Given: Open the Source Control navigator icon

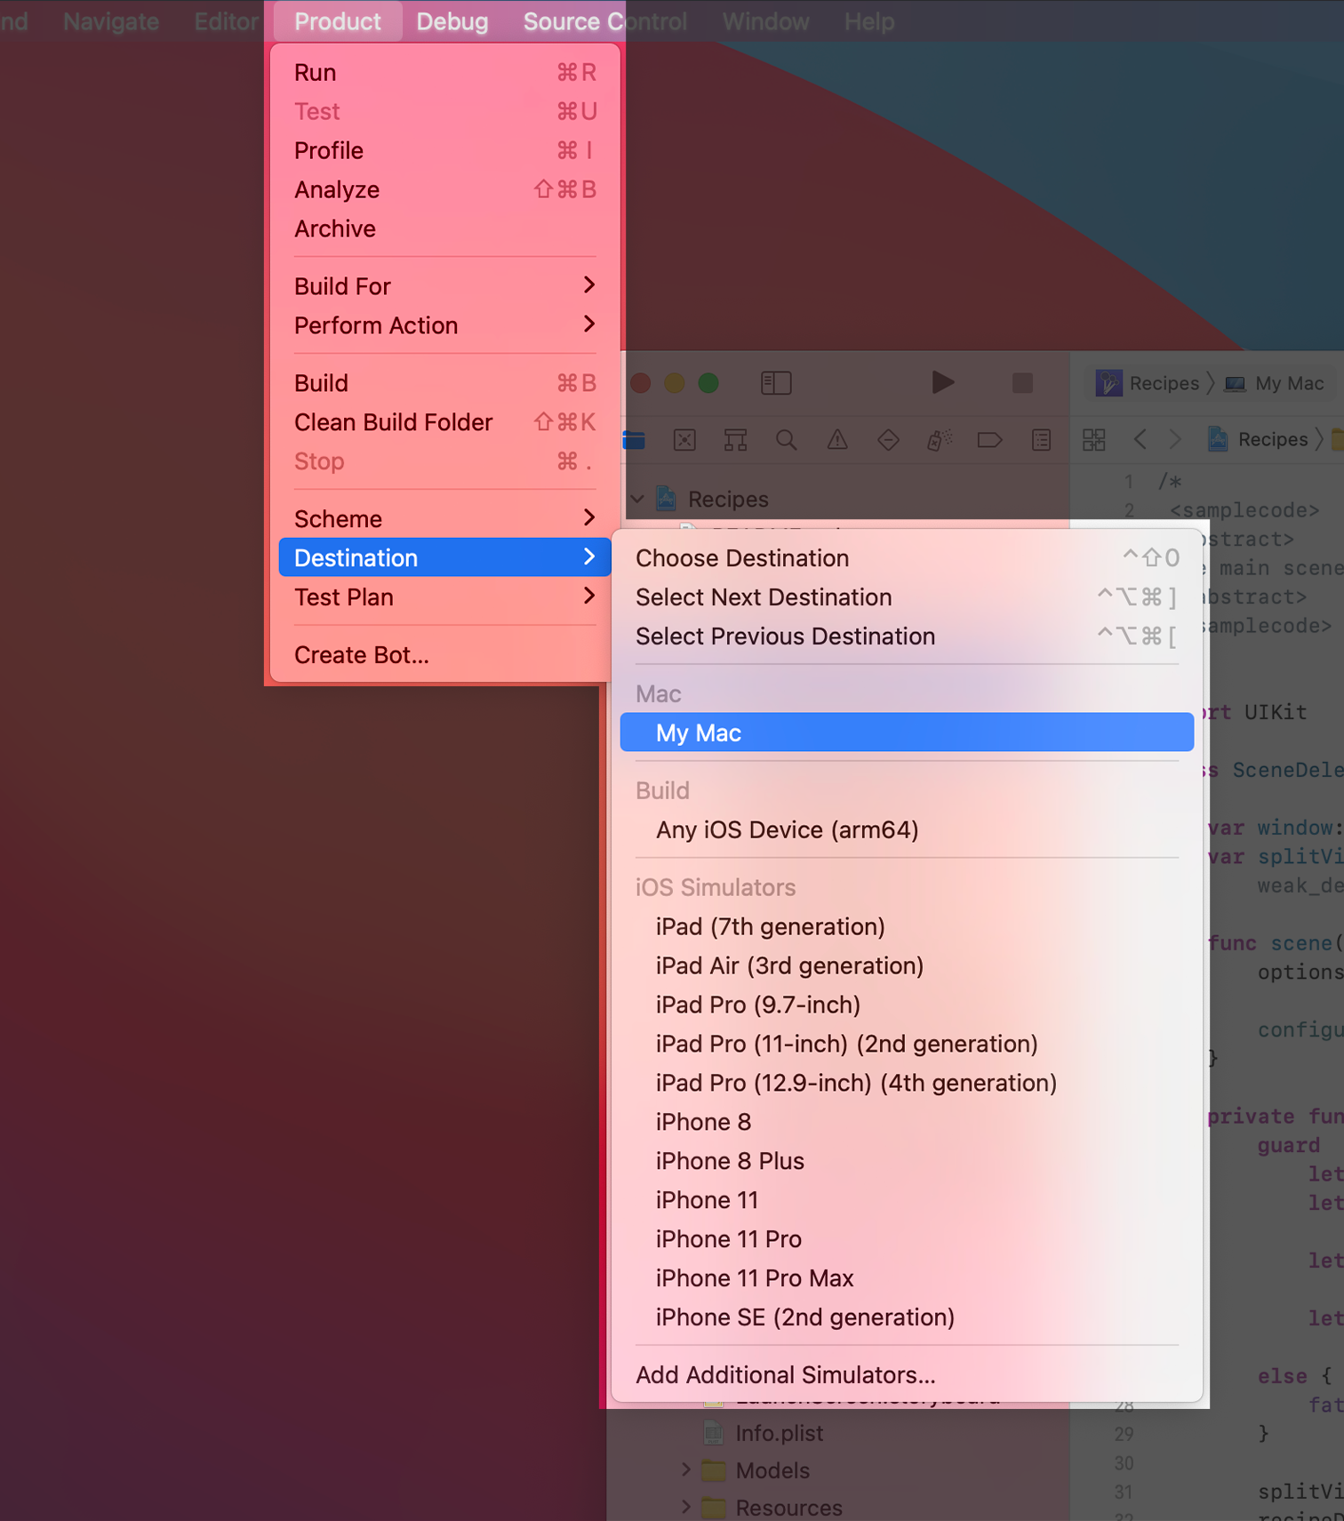Looking at the screenshot, I should (684, 440).
